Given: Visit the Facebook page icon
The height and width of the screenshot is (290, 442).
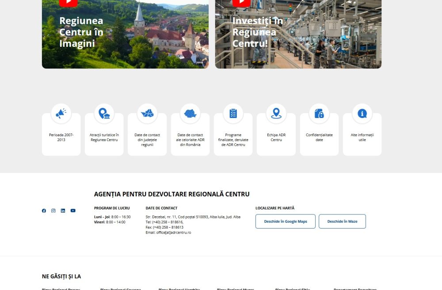Looking at the screenshot, I should (x=44, y=211).
